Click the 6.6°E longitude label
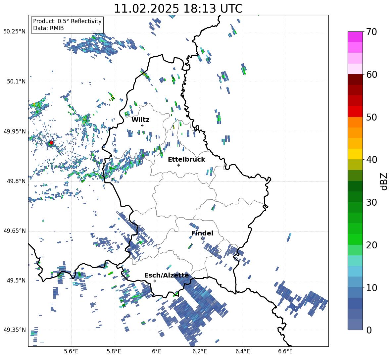 coord(285,352)
